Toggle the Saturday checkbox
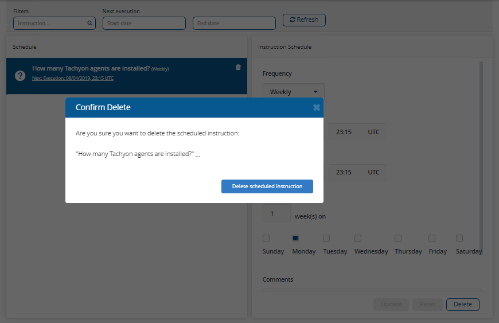The height and width of the screenshot is (323, 499). (459, 238)
